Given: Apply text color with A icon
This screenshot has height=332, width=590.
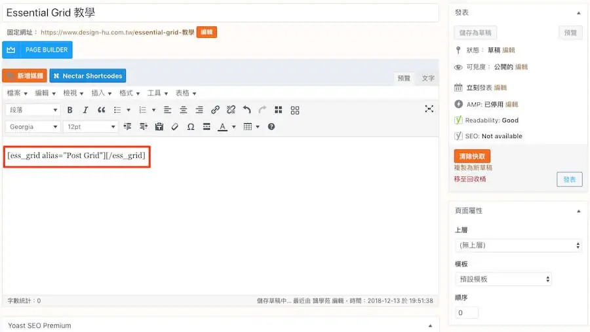Looking at the screenshot, I should tap(223, 126).
